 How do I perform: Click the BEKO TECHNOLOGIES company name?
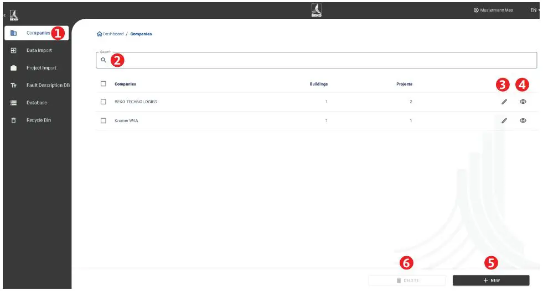(136, 102)
